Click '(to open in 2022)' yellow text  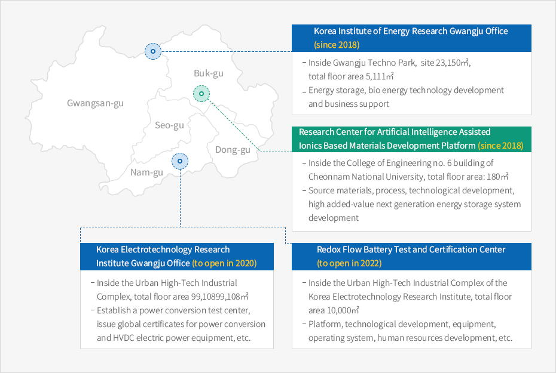click(x=349, y=263)
